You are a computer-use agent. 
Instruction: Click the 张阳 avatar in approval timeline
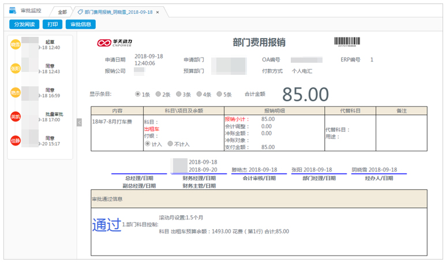click(16, 68)
